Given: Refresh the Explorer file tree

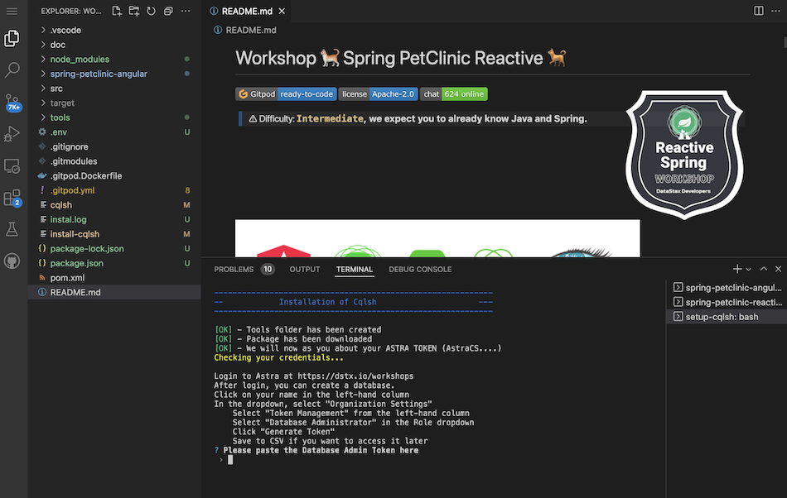Looking at the screenshot, I should pos(151,11).
